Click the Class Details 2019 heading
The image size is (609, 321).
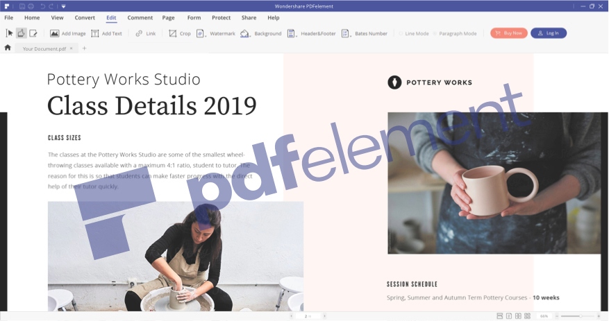click(x=152, y=105)
